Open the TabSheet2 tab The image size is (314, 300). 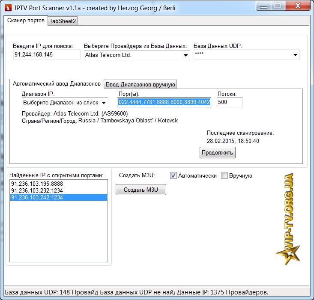point(63,21)
